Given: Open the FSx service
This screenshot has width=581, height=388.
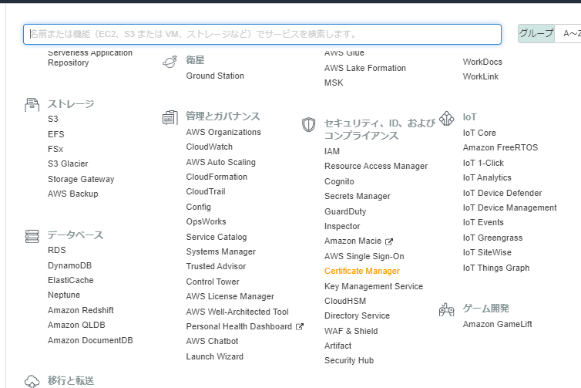Looking at the screenshot, I should pos(55,149).
